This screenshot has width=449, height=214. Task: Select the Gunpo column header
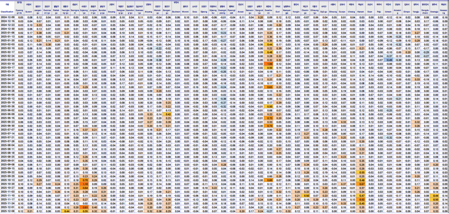coord(343,8)
